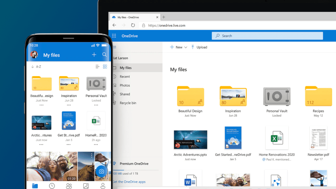Open Personal Vault in web view

[x=277, y=96]
